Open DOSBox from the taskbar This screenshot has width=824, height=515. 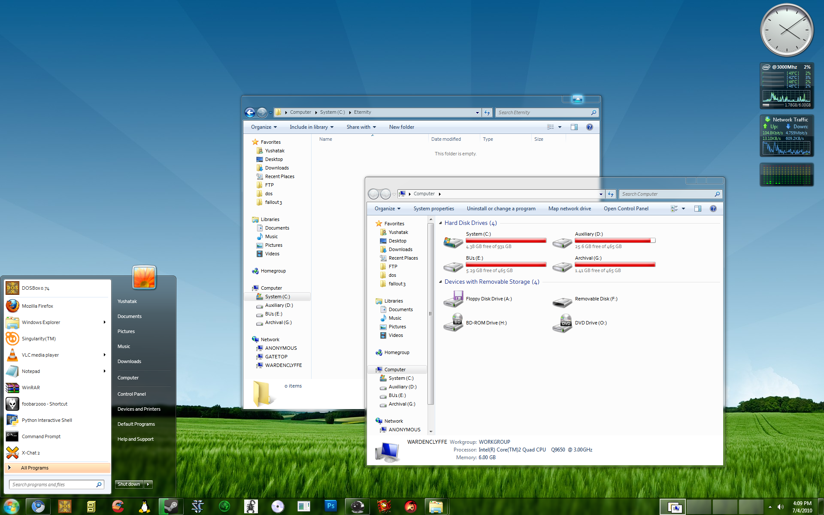pyautogui.click(x=64, y=506)
